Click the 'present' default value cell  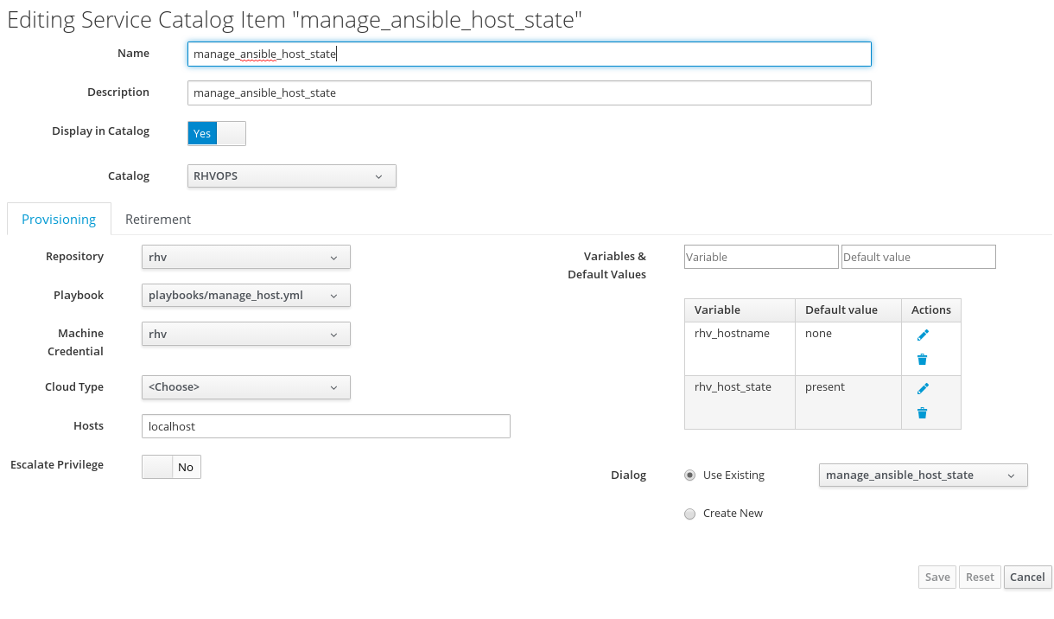tap(848, 402)
